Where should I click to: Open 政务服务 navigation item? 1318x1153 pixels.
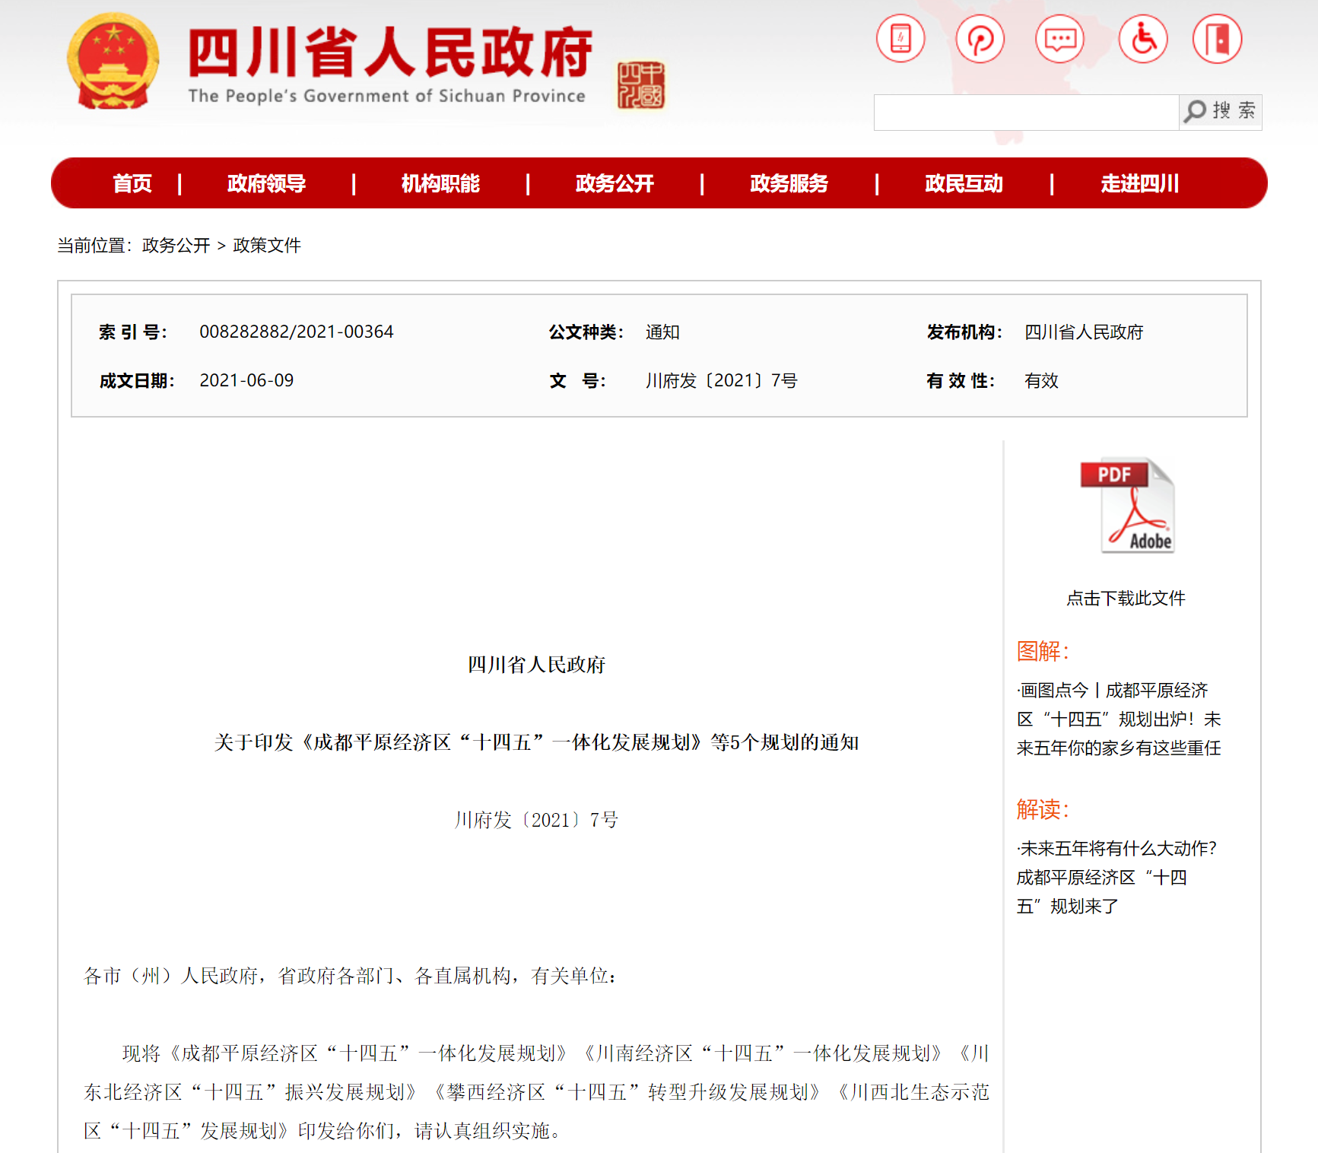pyautogui.click(x=789, y=183)
